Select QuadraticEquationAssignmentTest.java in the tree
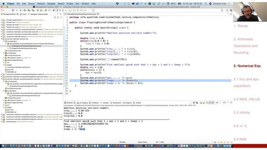This screenshot has width=267, height=150. point(26,95)
